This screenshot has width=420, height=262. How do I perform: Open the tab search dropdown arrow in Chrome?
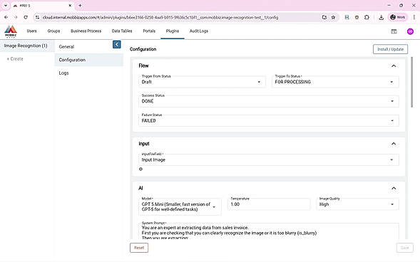6,6
